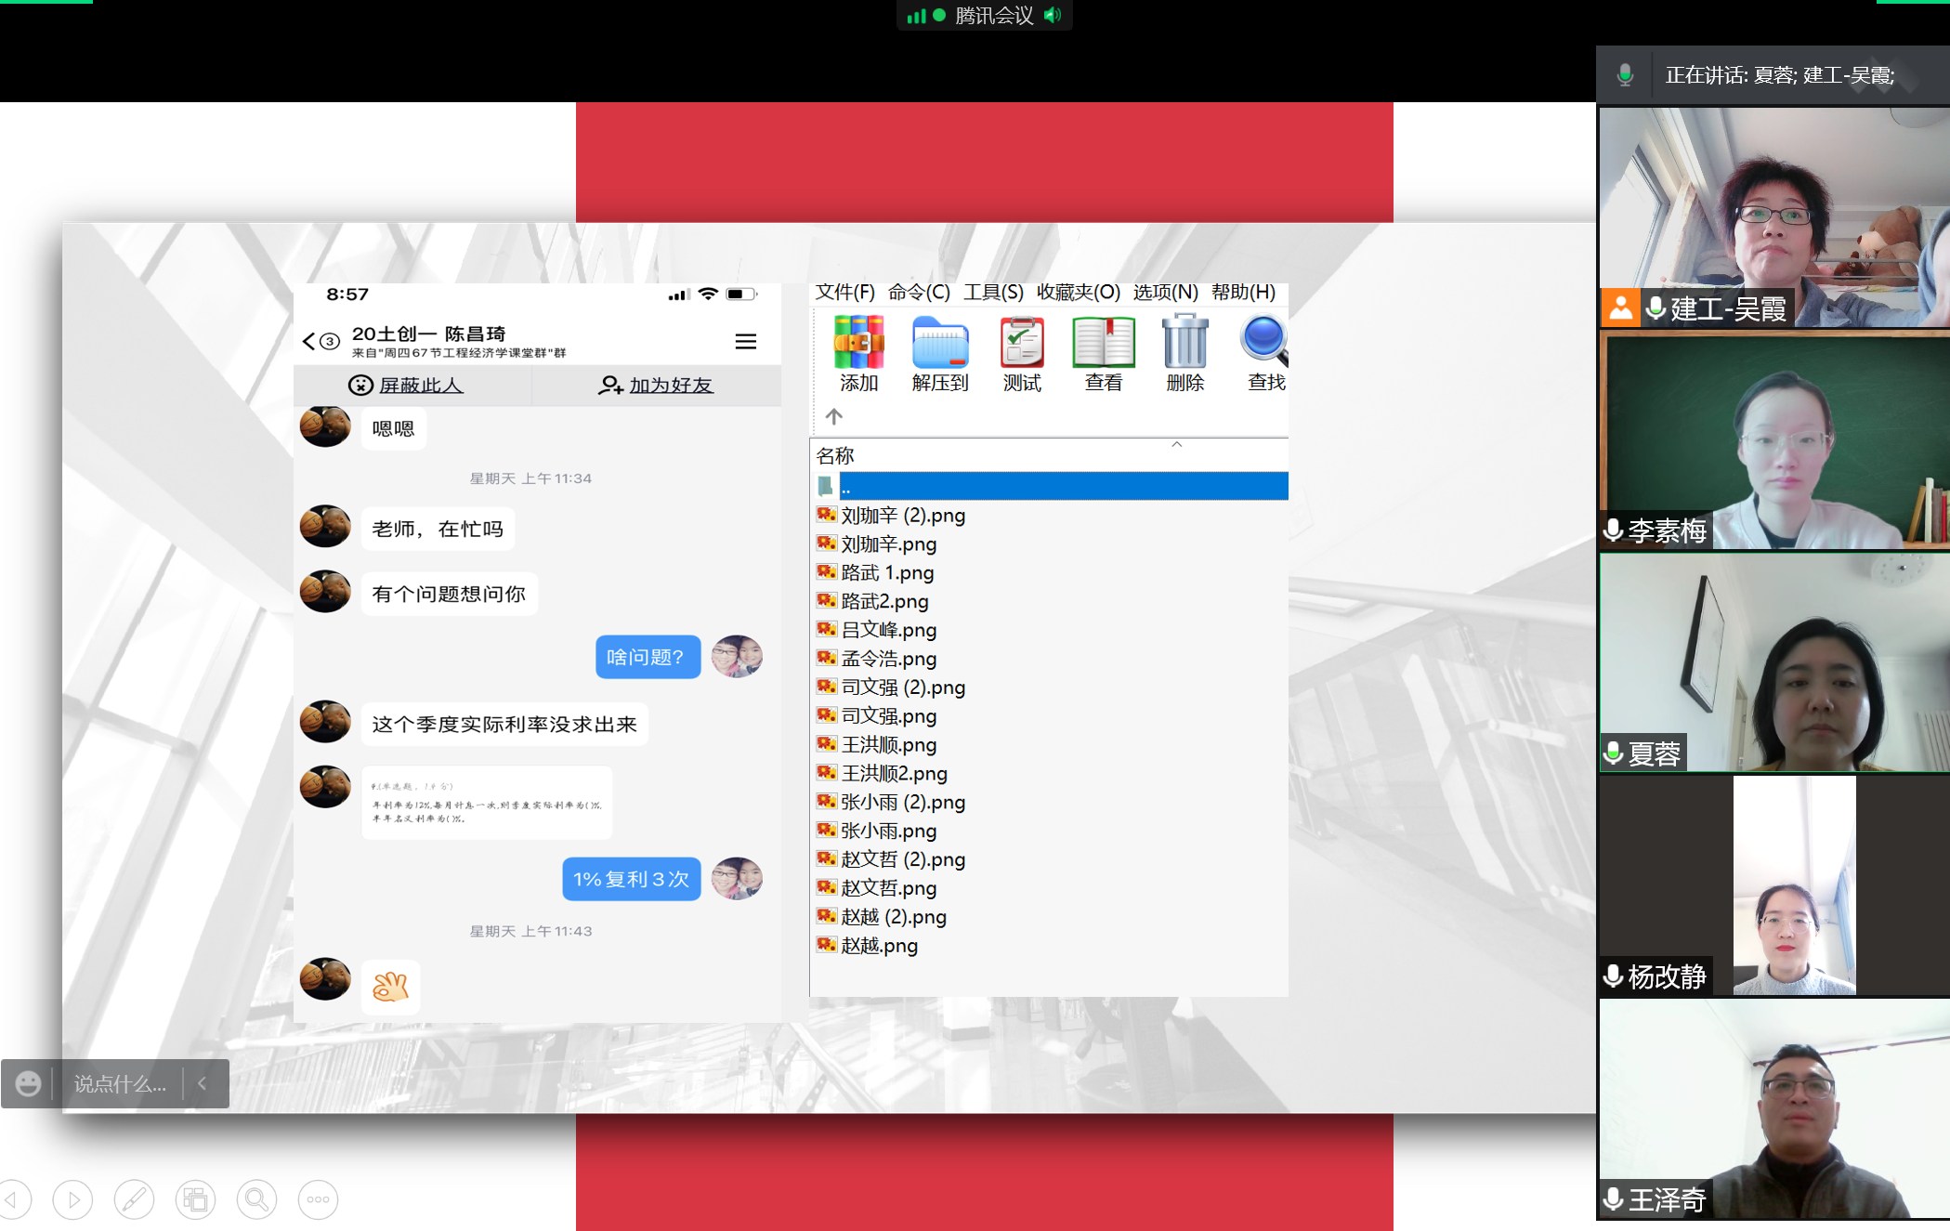Click the Delete (删除) trash icon

1184,343
